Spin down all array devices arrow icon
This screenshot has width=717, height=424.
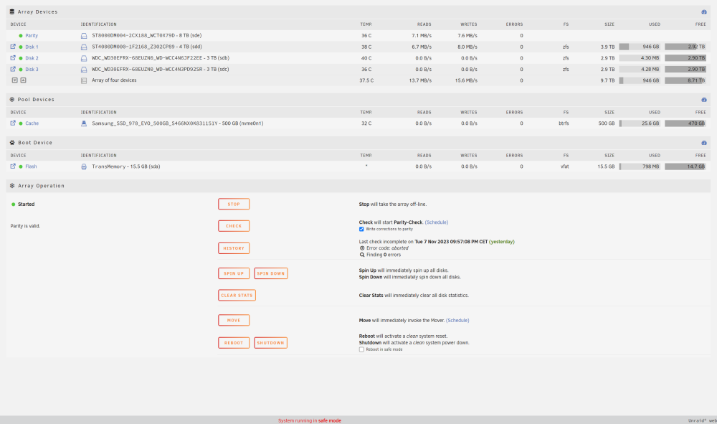pos(14,80)
